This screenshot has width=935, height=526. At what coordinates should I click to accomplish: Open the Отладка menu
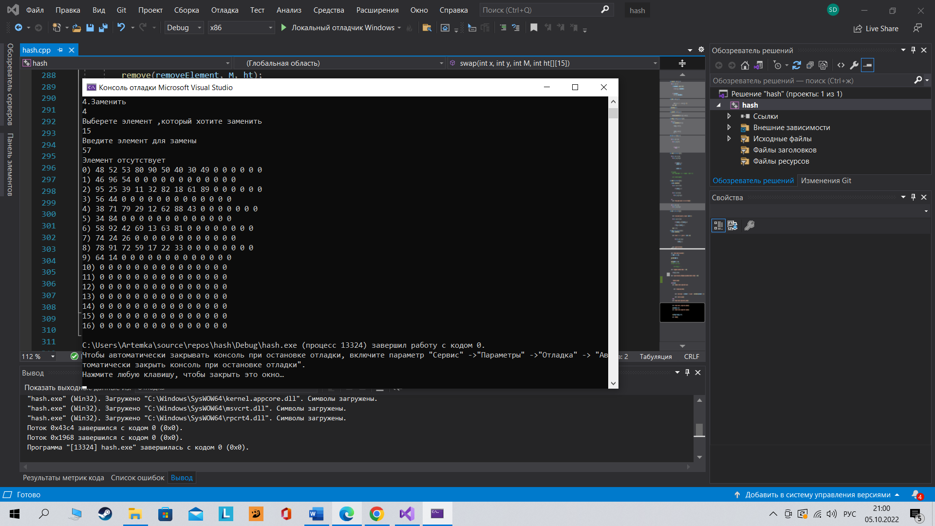coord(224,10)
